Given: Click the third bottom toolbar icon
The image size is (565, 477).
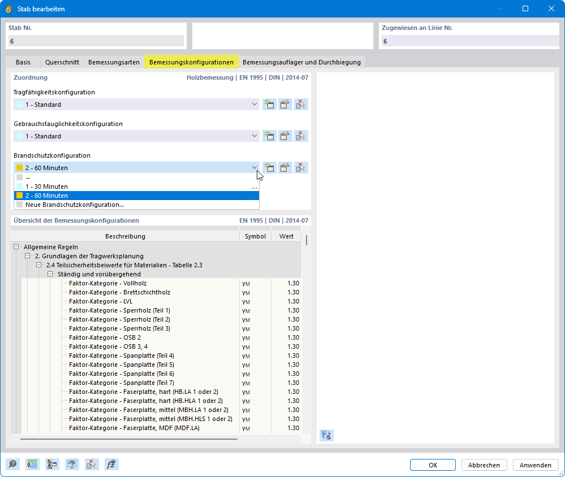Looking at the screenshot, I should click(52, 465).
